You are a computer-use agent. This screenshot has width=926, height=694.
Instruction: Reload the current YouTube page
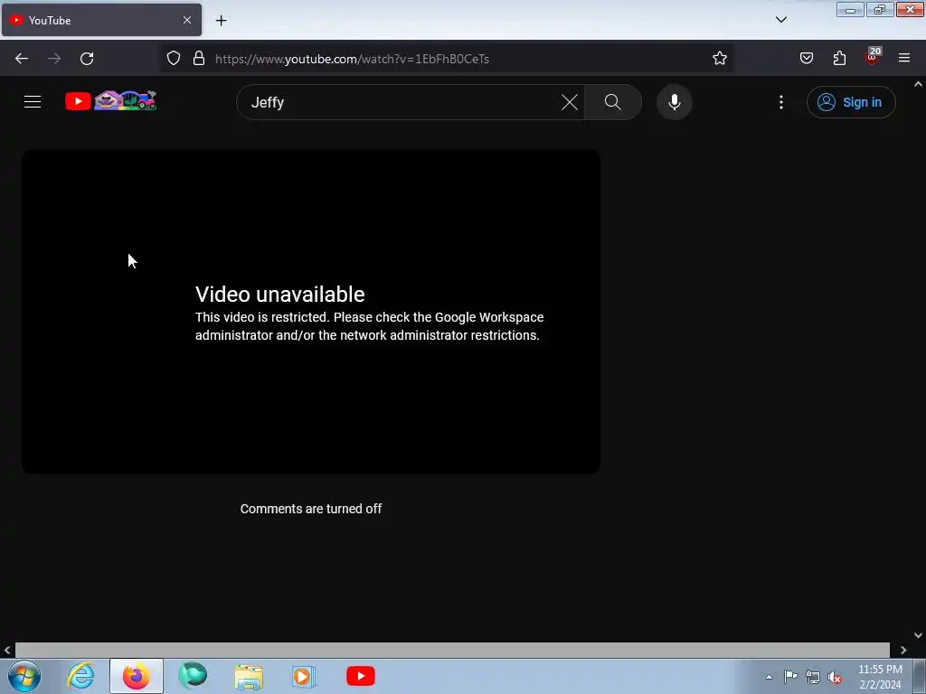point(87,59)
